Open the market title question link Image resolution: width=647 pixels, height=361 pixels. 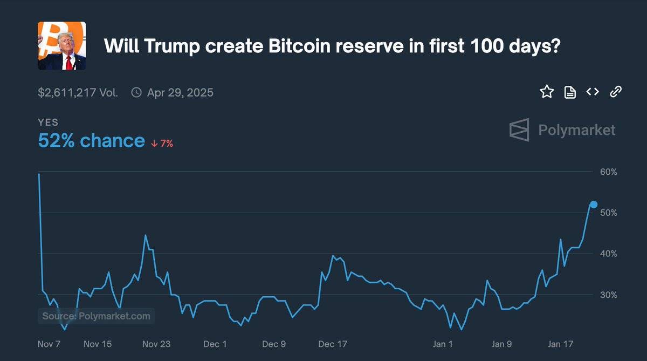coord(333,46)
